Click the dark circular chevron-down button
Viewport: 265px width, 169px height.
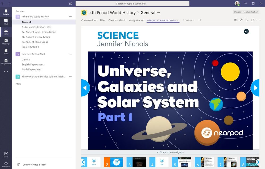[x=246, y=31]
